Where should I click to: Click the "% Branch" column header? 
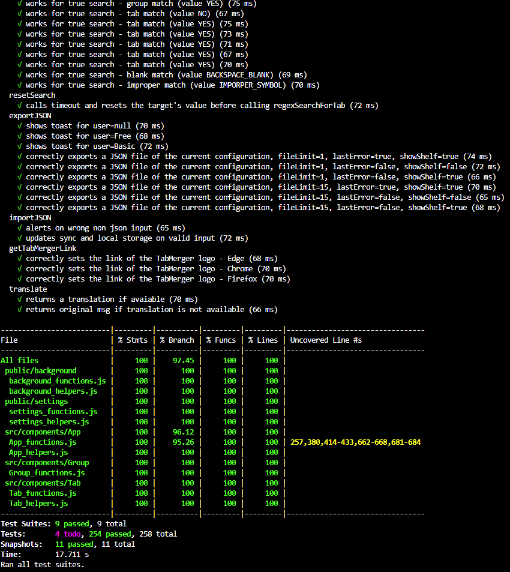click(x=177, y=340)
